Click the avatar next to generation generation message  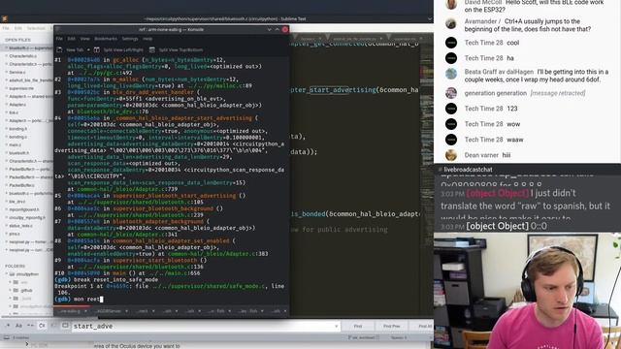[451, 93]
